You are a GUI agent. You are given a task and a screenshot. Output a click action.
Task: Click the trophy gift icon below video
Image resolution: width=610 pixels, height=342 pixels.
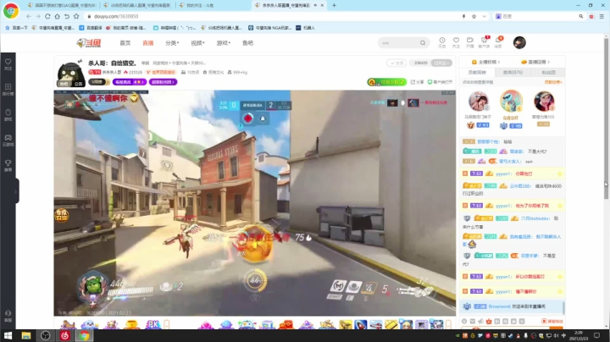point(131,324)
